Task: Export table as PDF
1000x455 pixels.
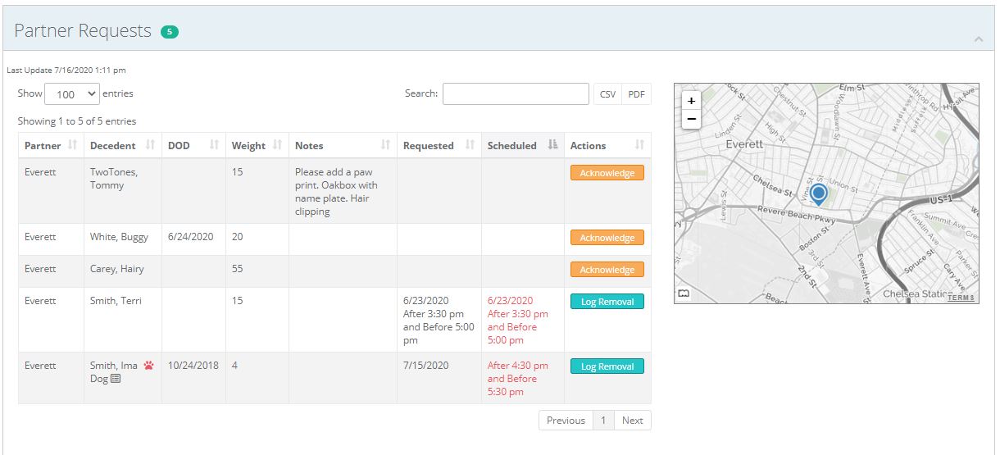Action: 636,94
